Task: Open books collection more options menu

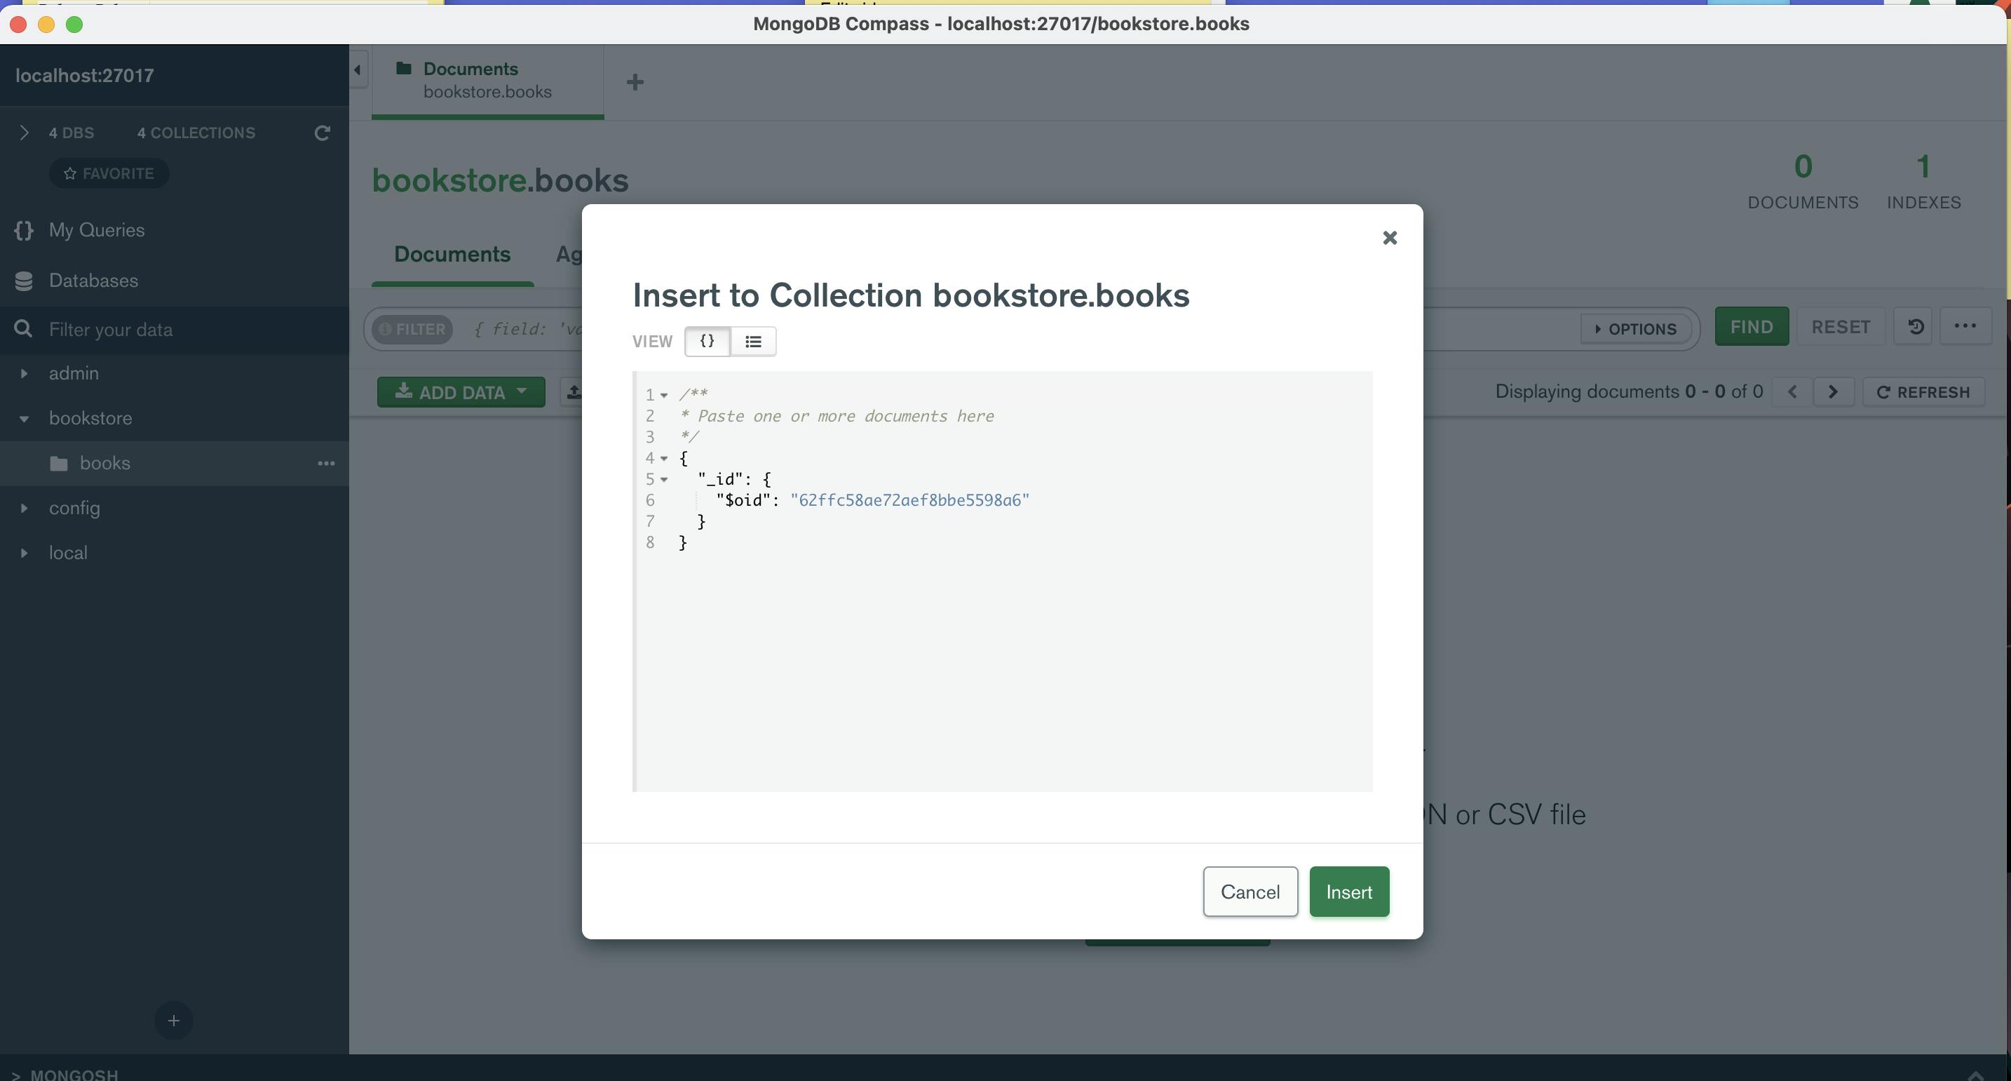Action: (x=326, y=463)
